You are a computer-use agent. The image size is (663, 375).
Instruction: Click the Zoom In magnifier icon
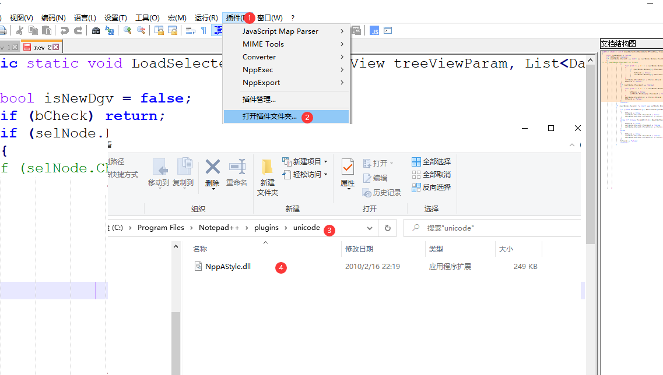(x=128, y=30)
